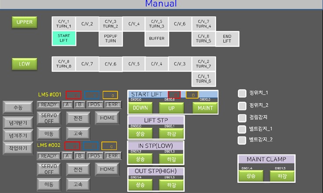Click the red value field of LMS #001
323x193 pixels.
(x=74, y=95)
